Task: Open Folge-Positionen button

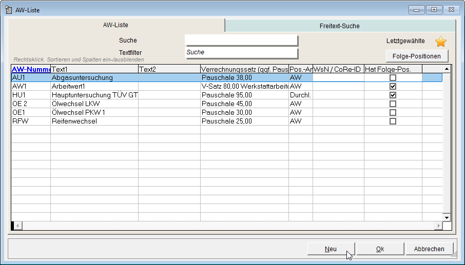Action: 417,56
